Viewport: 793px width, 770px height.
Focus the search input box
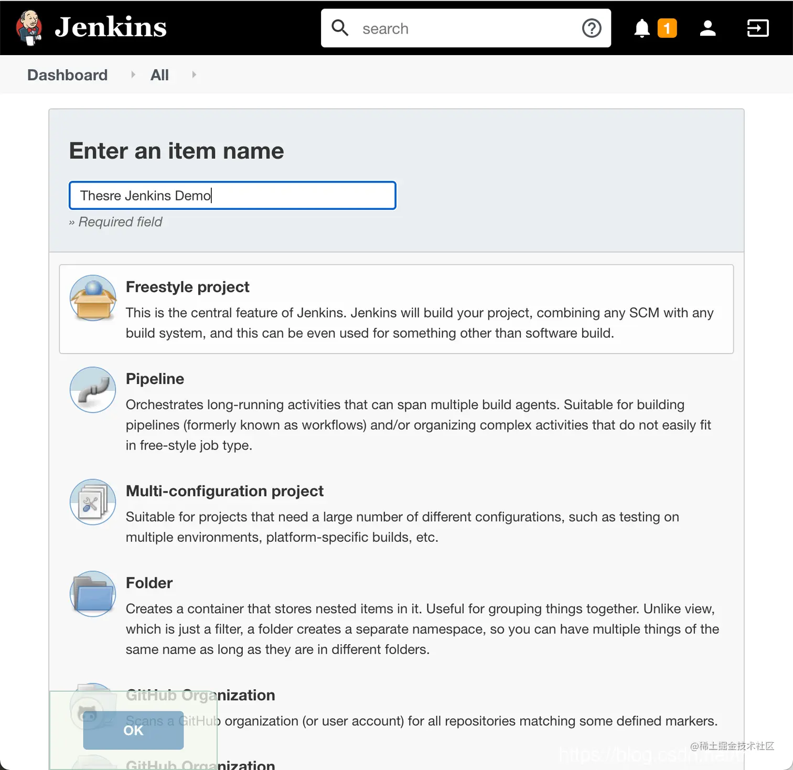tap(466, 28)
